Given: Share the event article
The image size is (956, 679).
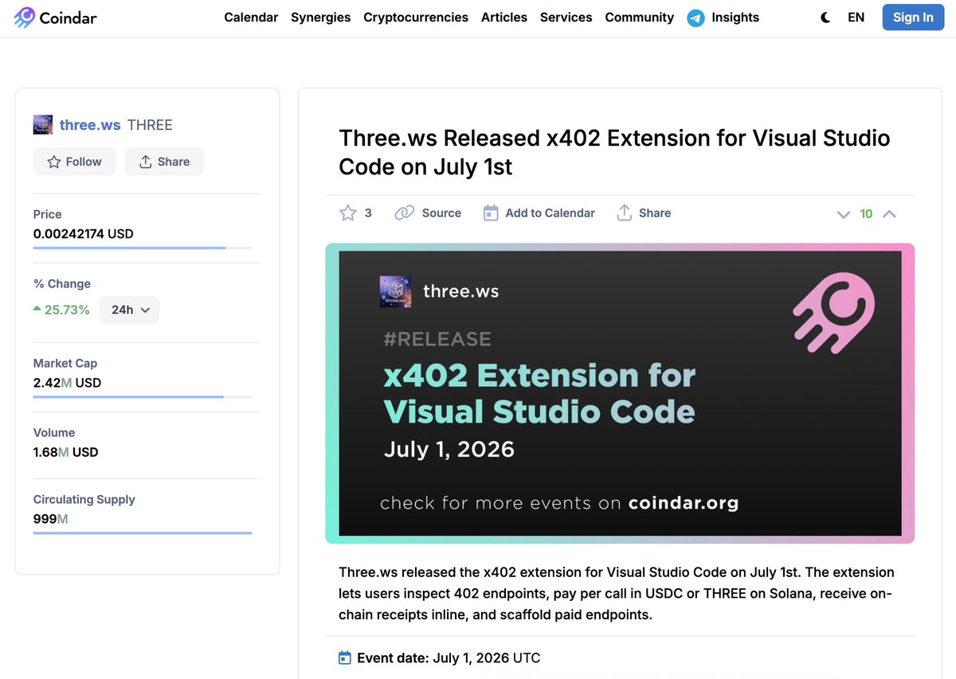Looking at the screenshot, I should [x=644, y=213].
